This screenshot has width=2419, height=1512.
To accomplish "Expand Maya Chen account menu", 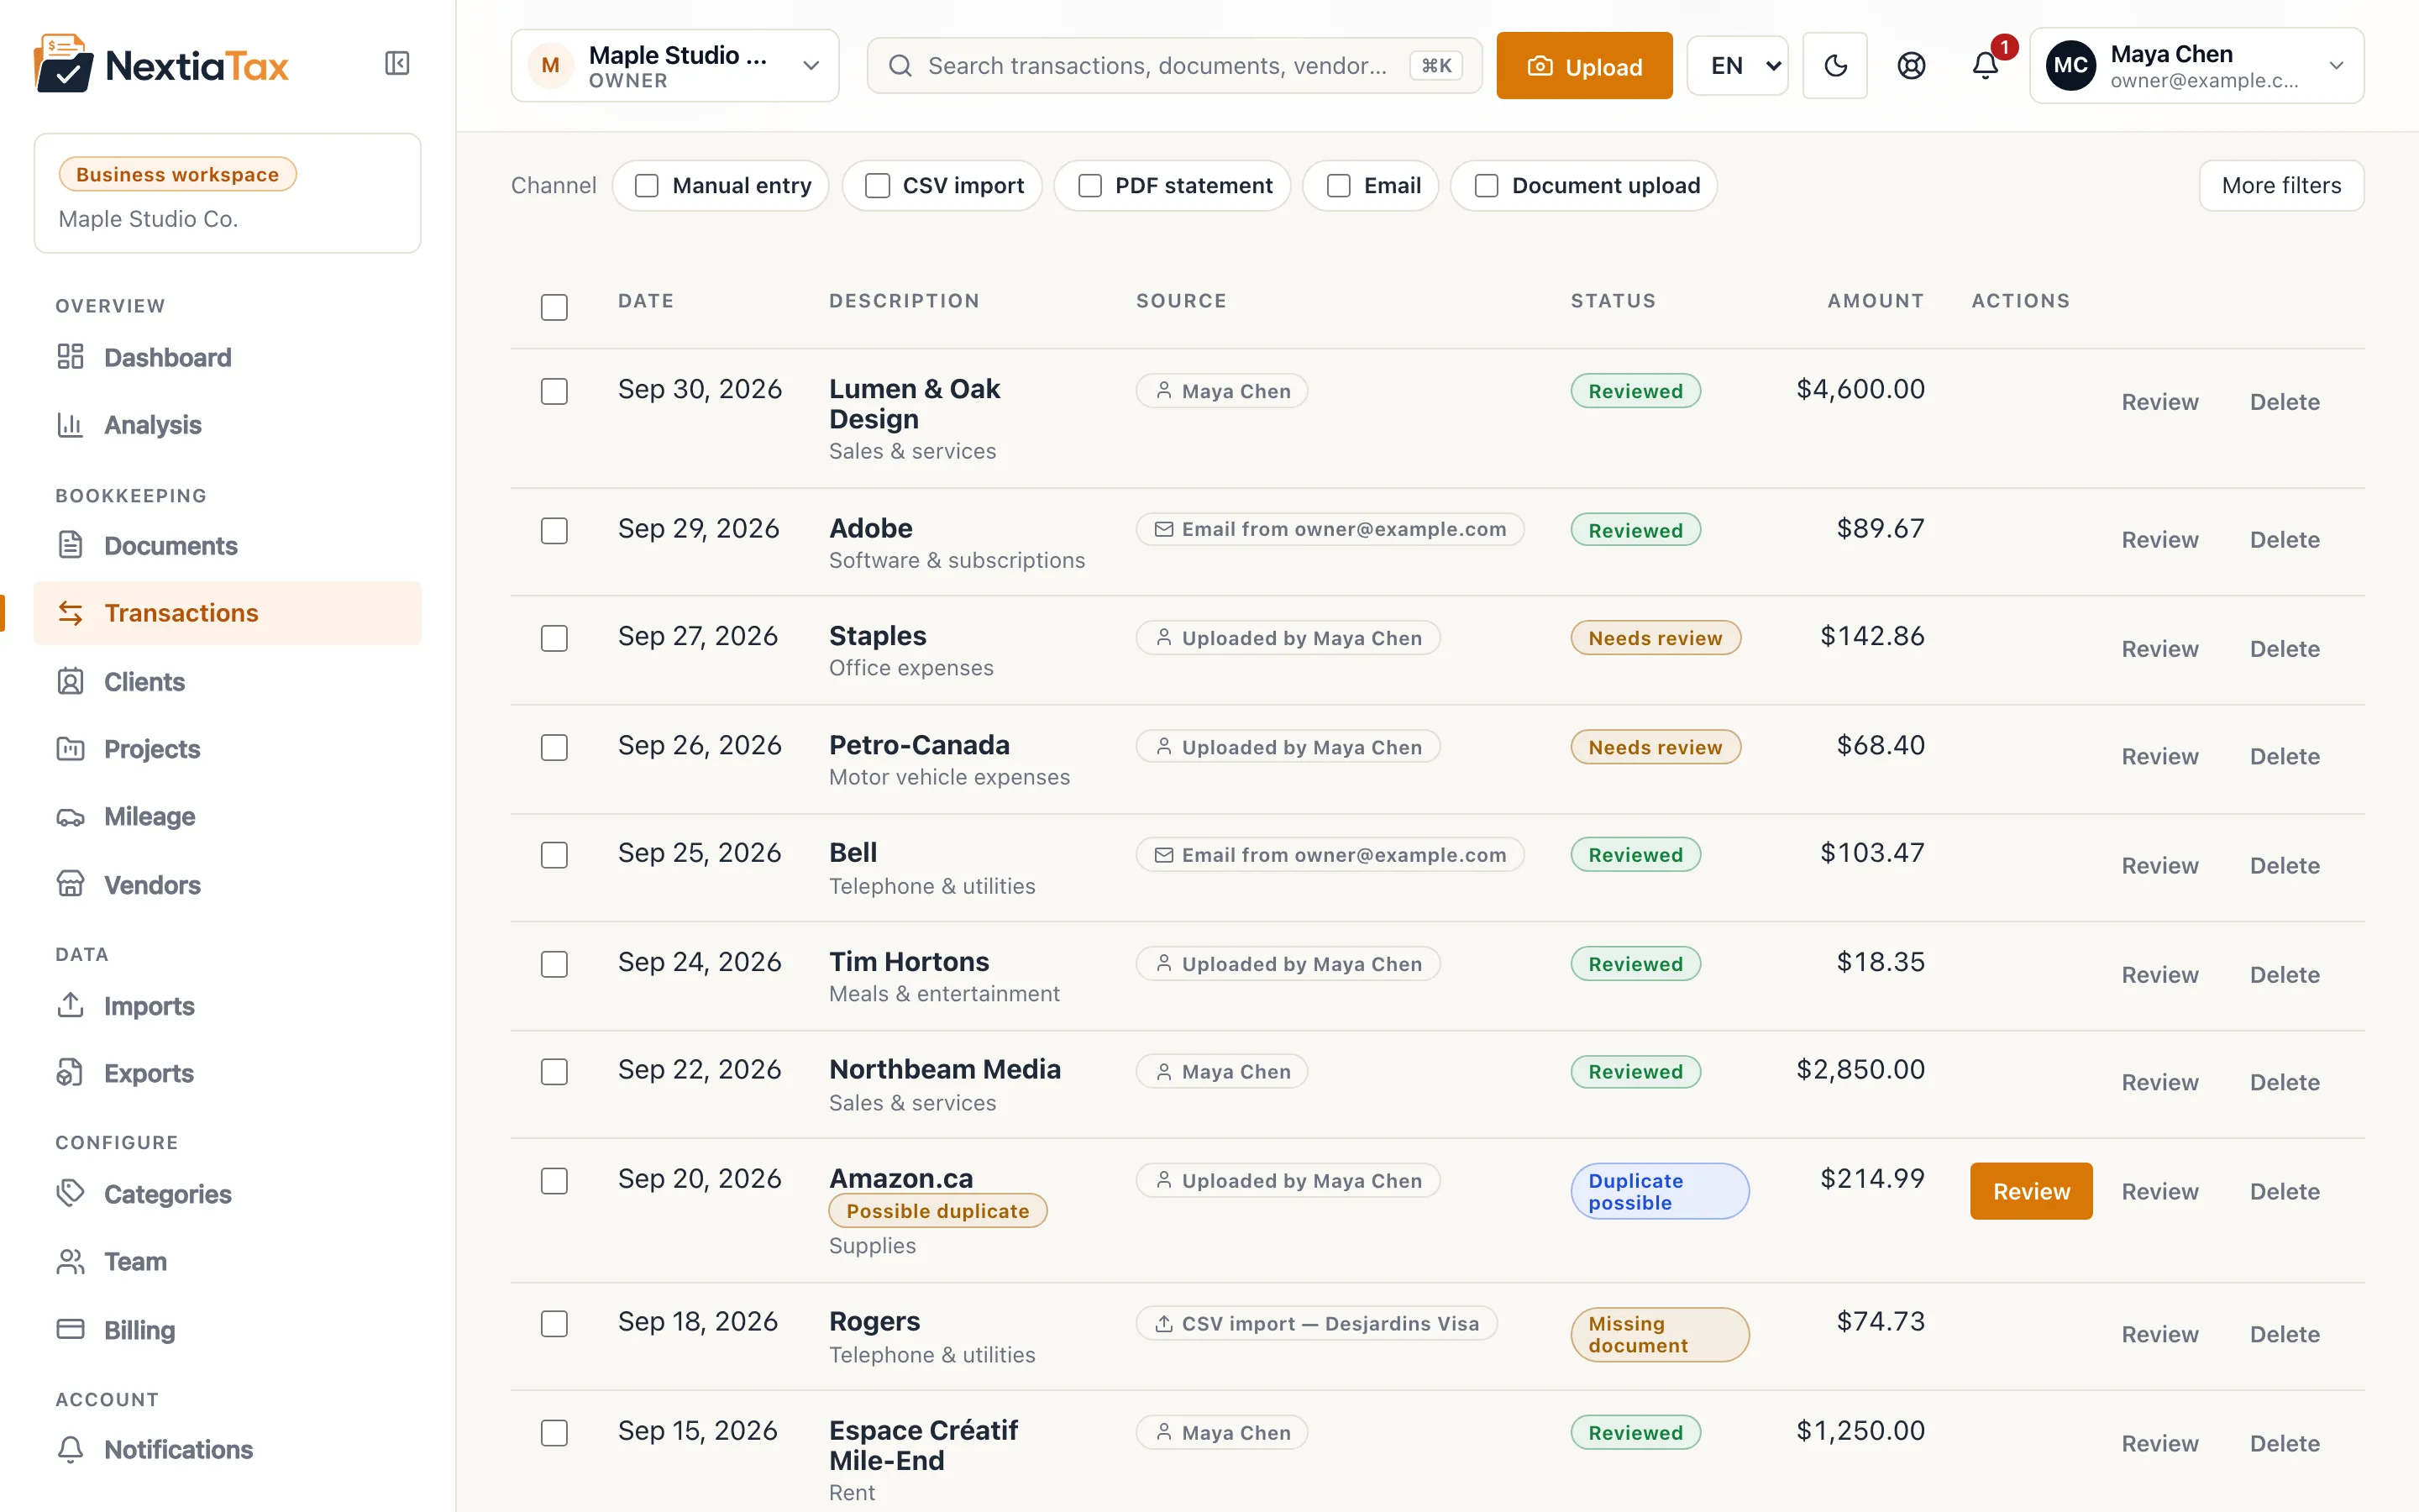I will 2196,66.
